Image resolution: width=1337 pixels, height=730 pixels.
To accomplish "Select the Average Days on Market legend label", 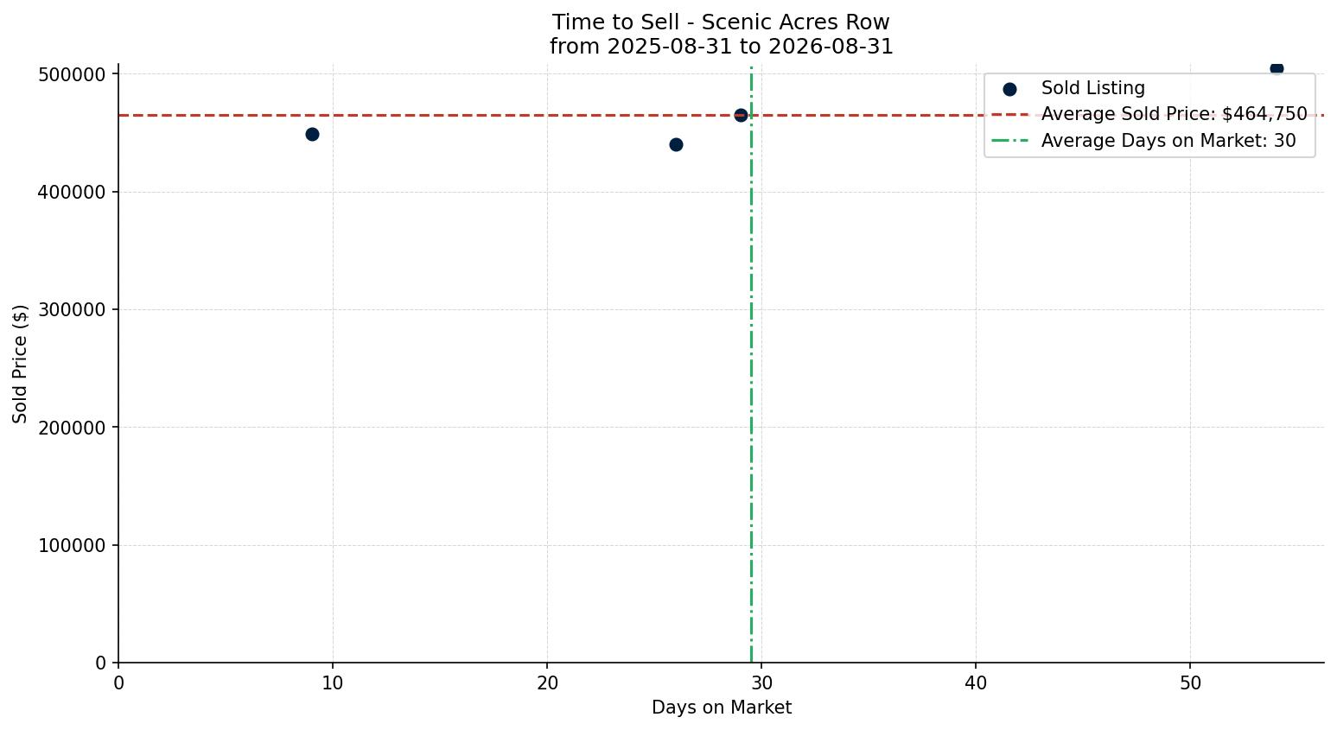I will click(1168, 141).
